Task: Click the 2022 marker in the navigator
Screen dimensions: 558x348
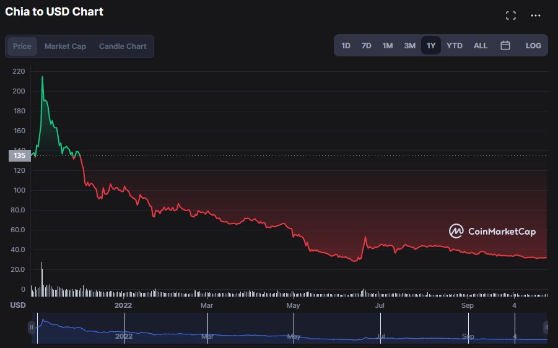Action: tap(123, 336)
